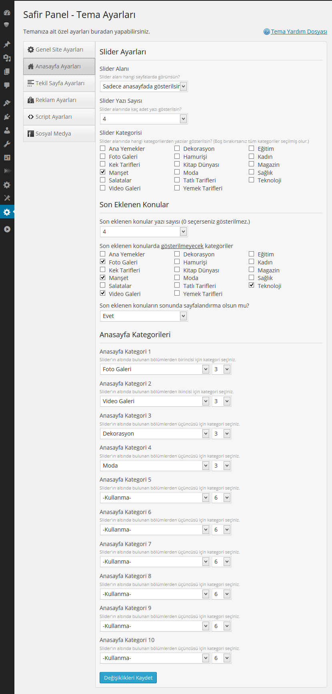Open Posts via the pushpin sidebar icon
Viewport: 332px width, 694px height.
[7, 44]
